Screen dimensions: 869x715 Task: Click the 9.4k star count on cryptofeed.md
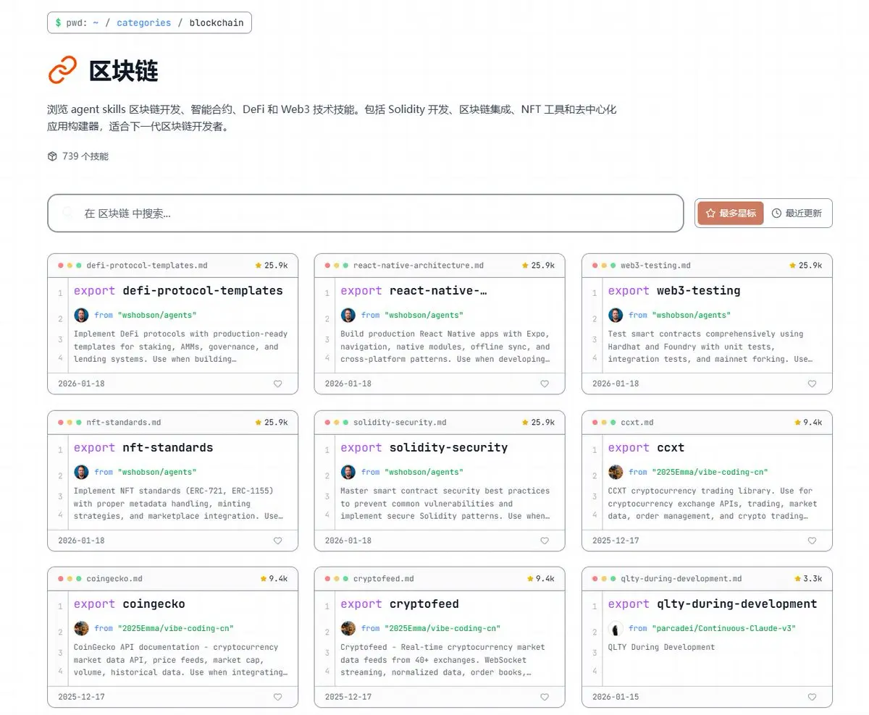pyautogui.click(x=545, y=578)
